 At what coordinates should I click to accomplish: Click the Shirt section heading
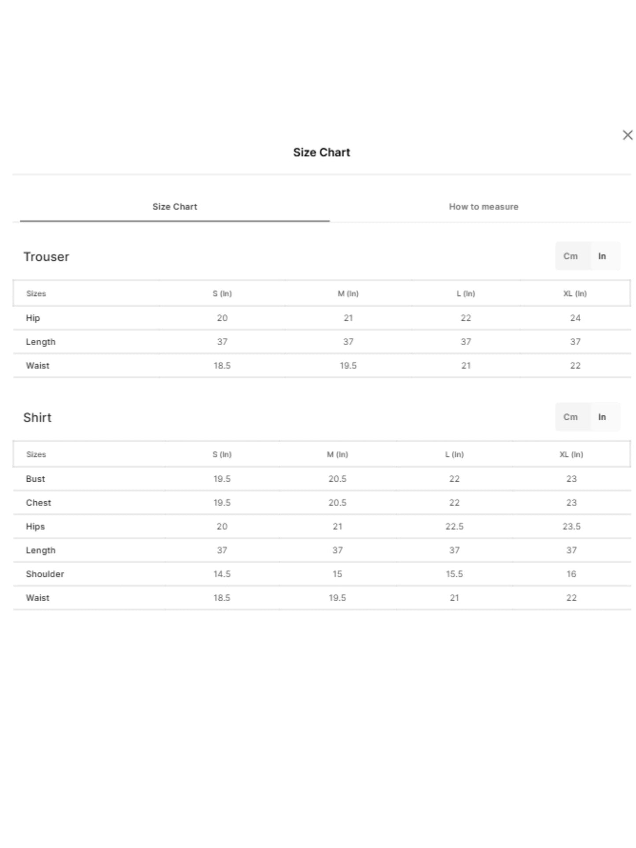coord(37,418)
